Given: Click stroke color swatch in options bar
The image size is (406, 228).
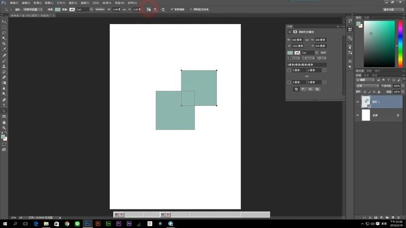Looking at the screenshot, I should pos(72,9).
